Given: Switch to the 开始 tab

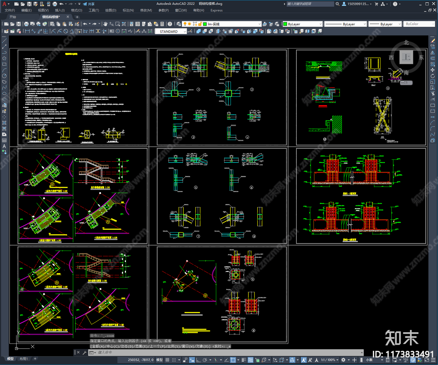Looking at the screenshot, I should pos(13,17).
